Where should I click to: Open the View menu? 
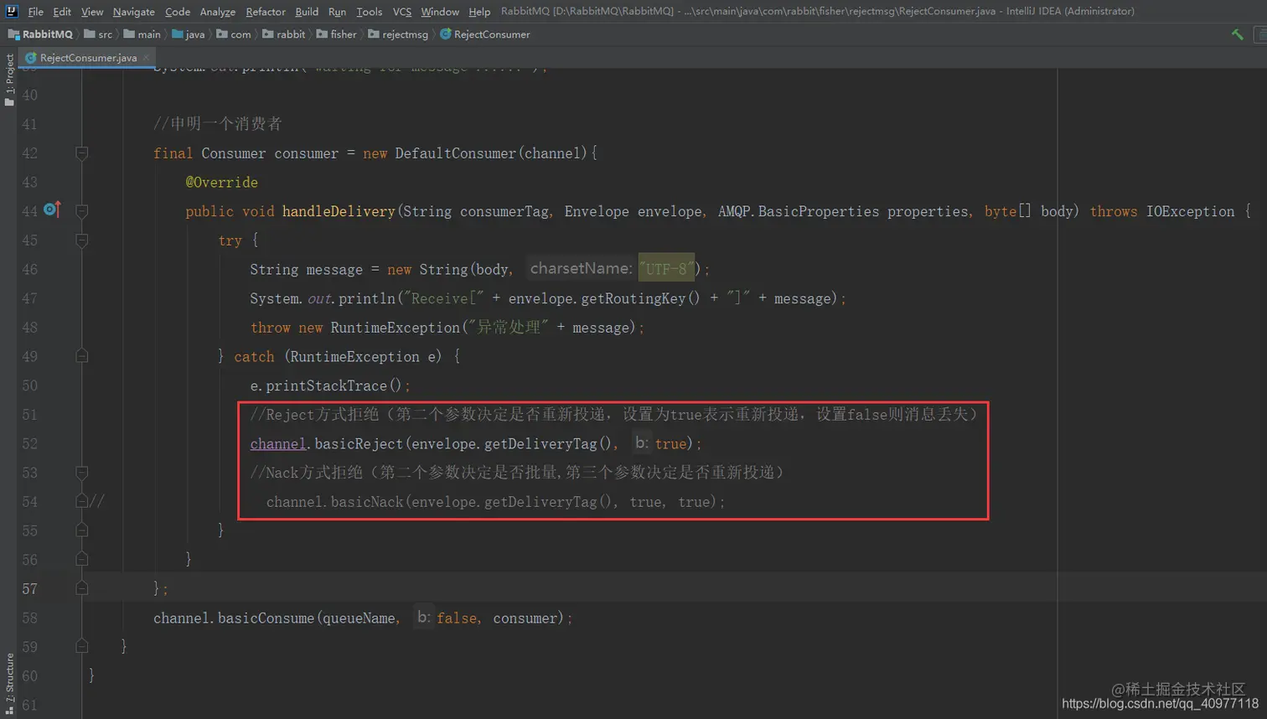(92, 12)
